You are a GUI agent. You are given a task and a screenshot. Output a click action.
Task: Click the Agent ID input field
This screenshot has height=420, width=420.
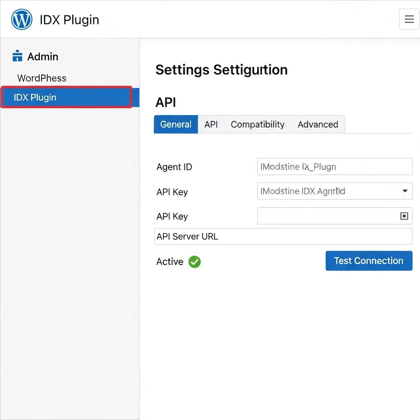tap(335, 167)
